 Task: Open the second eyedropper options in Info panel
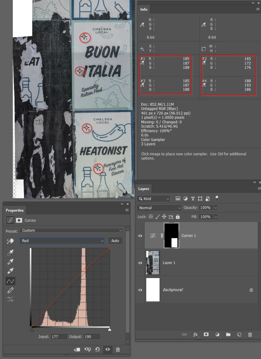pos(203,25)
